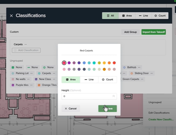The width and height of the screenshot is (176, 135).
Task: Pick the lavender swatch in bottom row
Action: click(x=69, y=69)
